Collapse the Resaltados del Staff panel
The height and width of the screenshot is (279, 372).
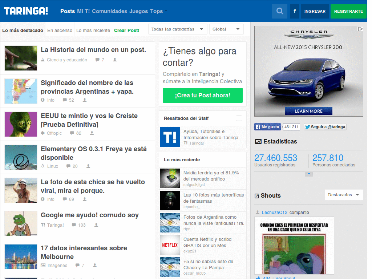pos(239,118)
